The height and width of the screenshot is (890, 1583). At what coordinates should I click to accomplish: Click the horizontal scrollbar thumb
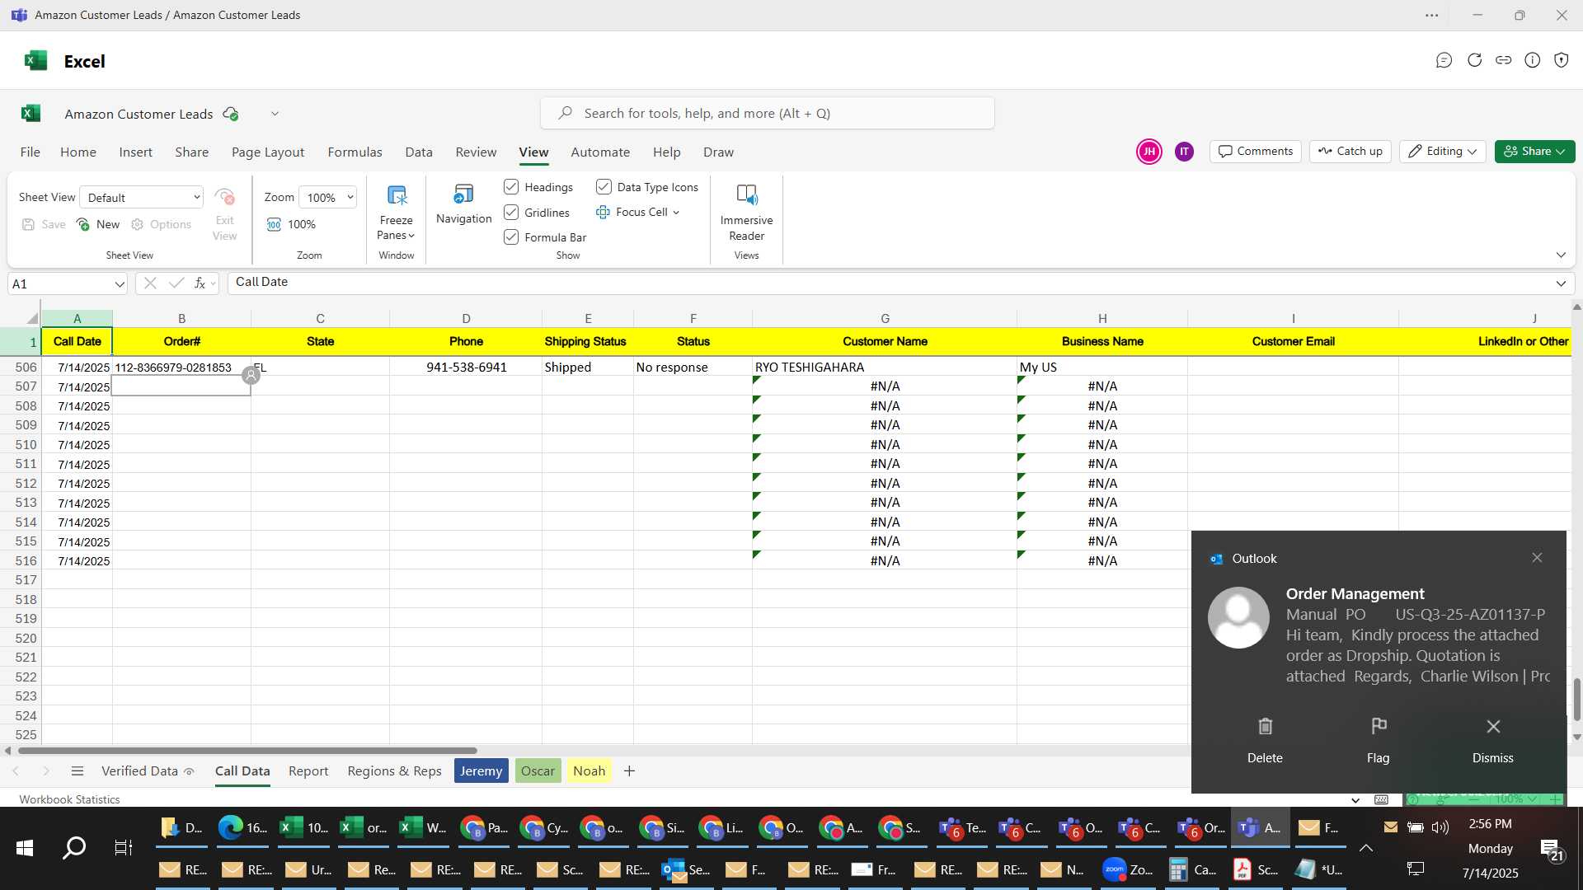pos(247,751)
